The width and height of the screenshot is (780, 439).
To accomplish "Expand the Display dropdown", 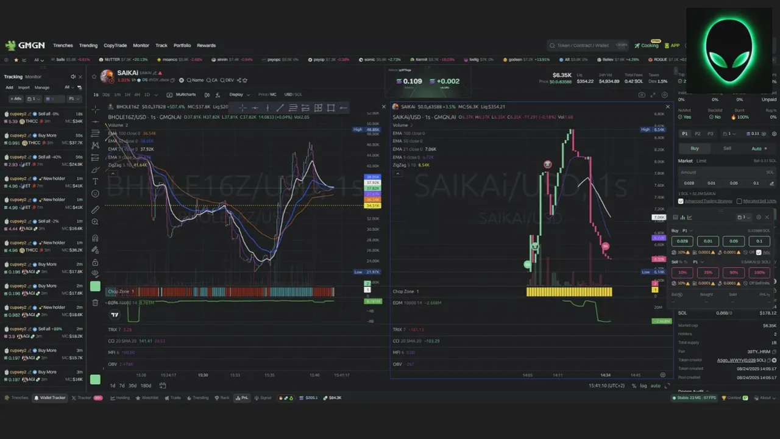I will (239, 95).
